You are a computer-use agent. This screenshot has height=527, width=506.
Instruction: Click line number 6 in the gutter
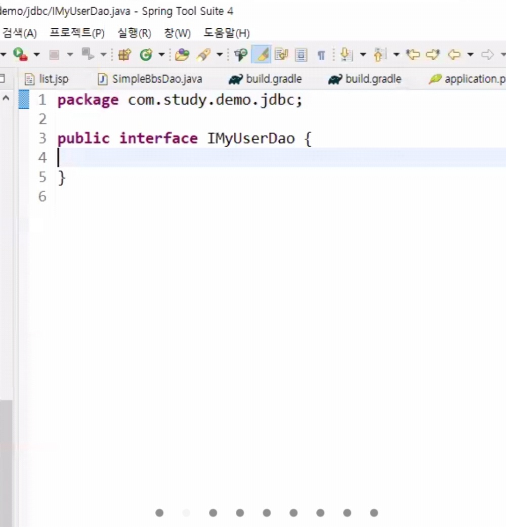(43, 196)
